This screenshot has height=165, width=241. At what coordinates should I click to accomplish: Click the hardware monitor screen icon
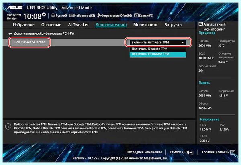coord(200,24)
